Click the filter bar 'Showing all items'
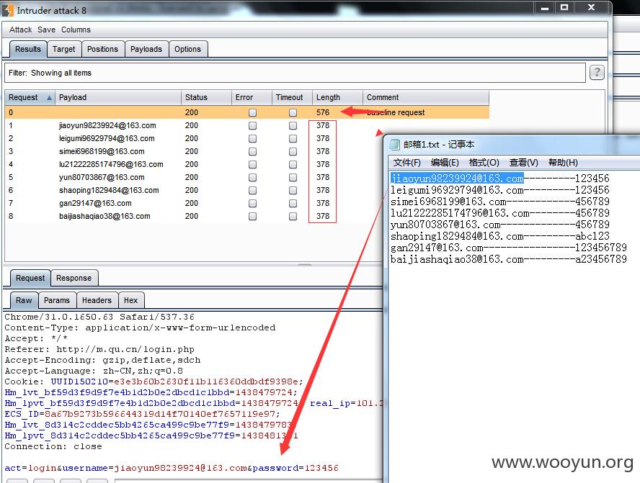Image resolution: width=640 pixels, height=483 pixels. click(295, 73)
